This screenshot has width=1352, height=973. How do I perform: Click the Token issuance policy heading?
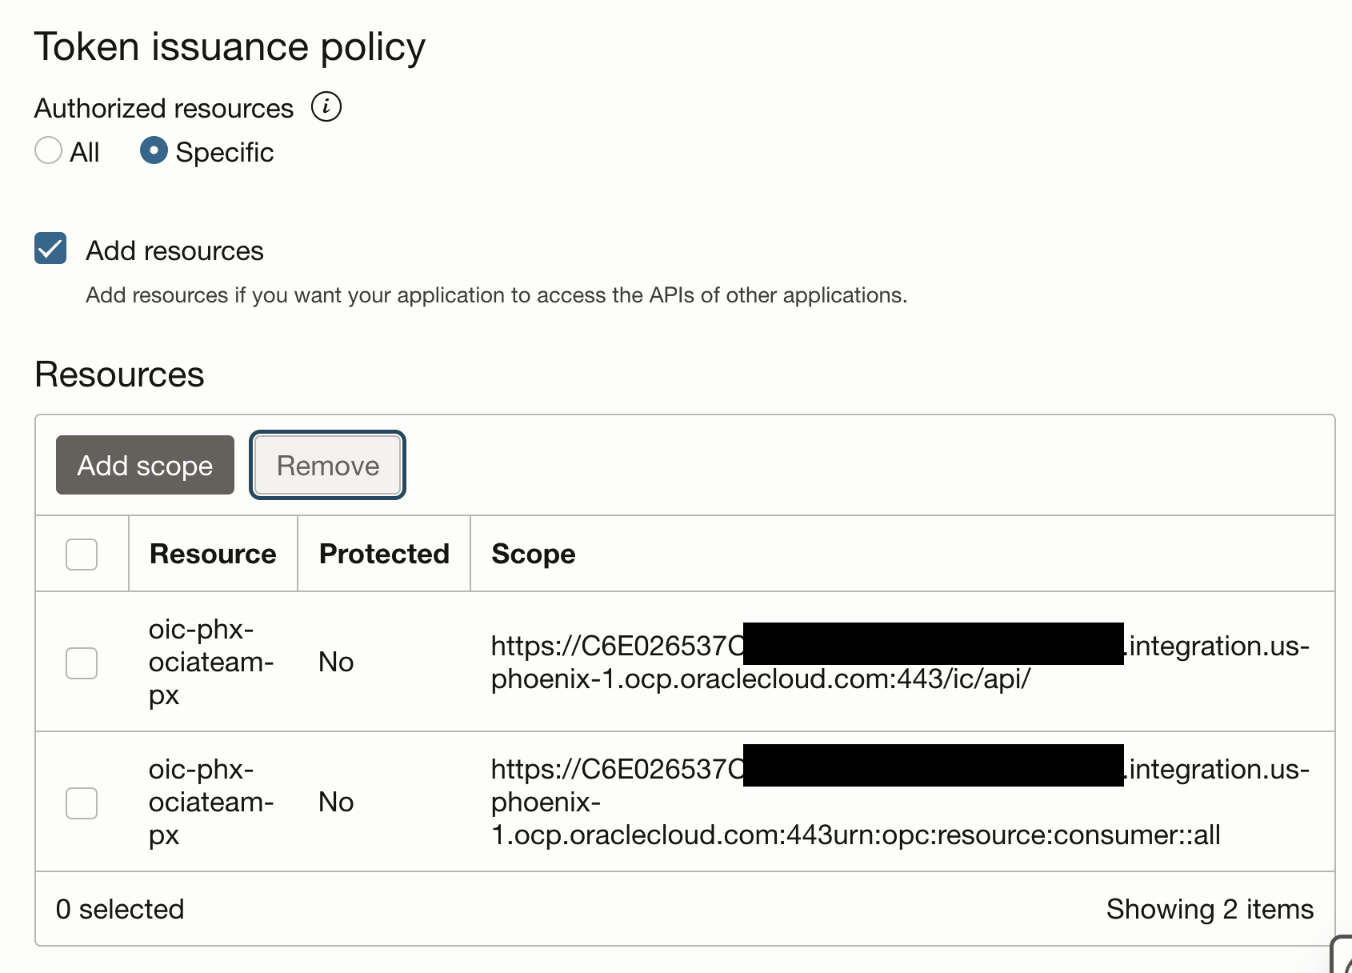coord(230,46)
